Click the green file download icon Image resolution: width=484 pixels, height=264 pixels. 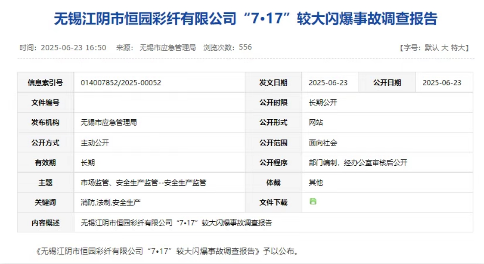coord(313,202)
